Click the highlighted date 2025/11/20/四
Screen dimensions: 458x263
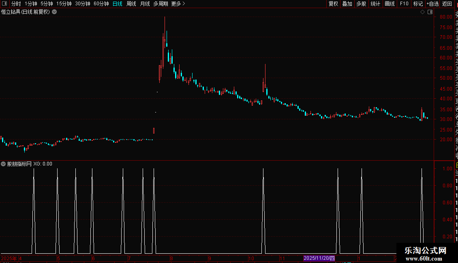(x=319, y=258)
